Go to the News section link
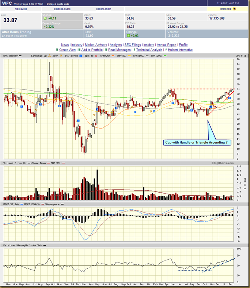Viewport: 250px width, 288px height. click(x=65, y=45)
